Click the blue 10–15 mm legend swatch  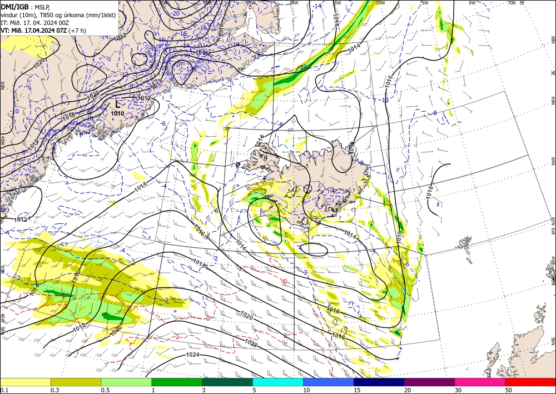click(329, 382)
